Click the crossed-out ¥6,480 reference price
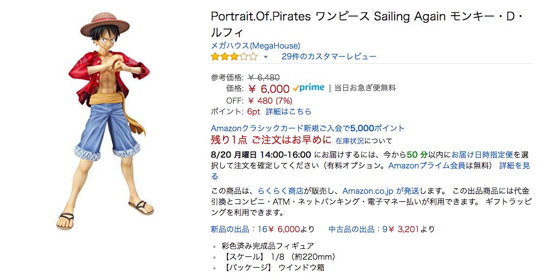Viewport: 543px width, 277px height. point(264,77)
